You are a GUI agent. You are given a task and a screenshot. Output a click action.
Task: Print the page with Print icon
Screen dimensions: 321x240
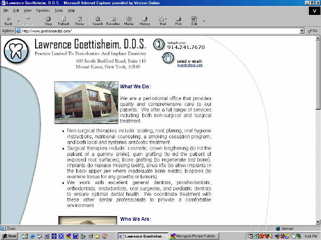point(178,21)
